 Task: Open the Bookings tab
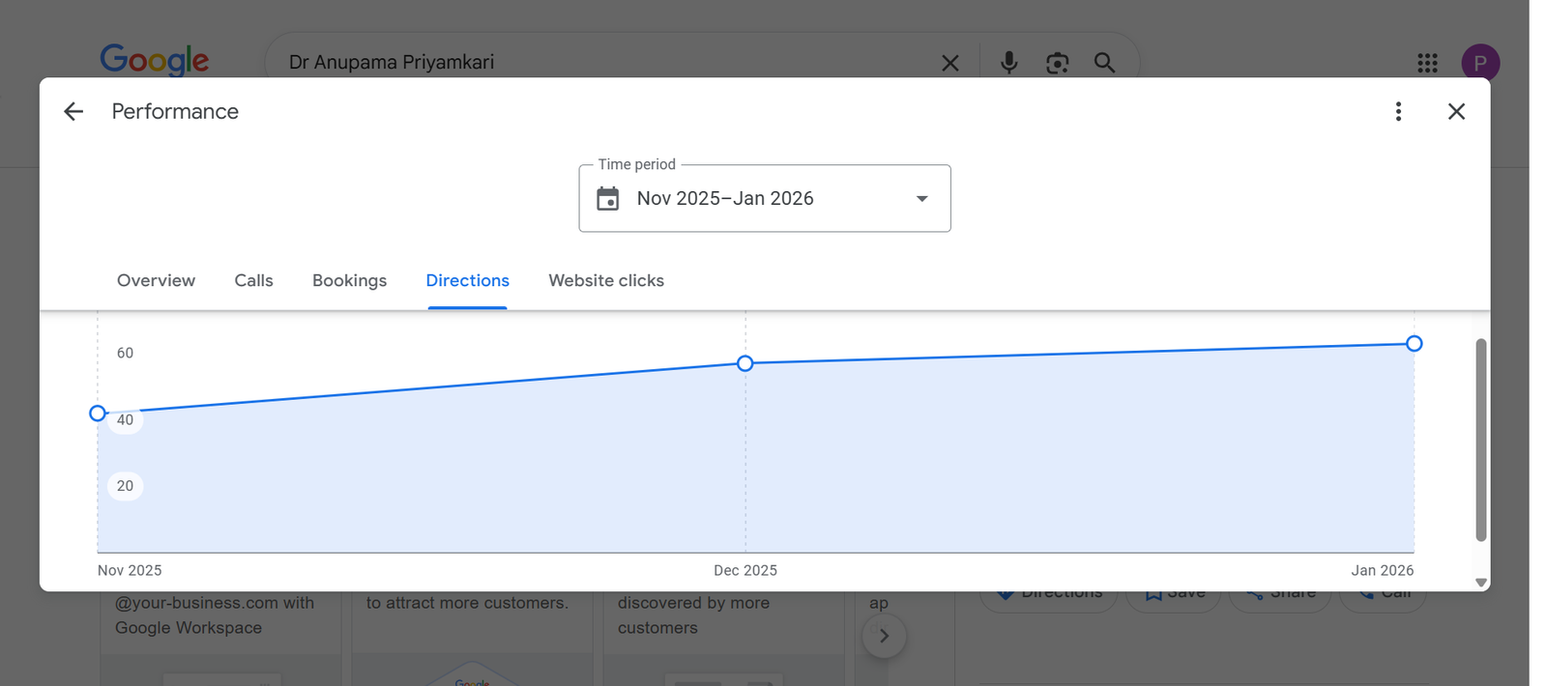tap(349, 281)
